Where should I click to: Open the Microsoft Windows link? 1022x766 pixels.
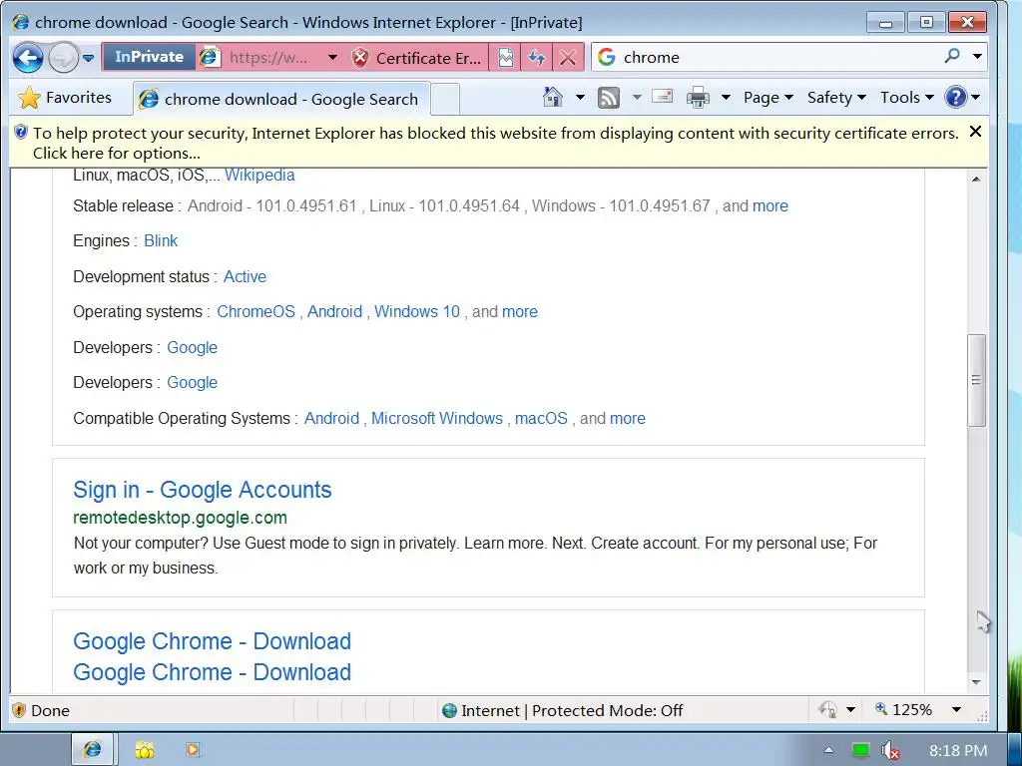[437, 418]
